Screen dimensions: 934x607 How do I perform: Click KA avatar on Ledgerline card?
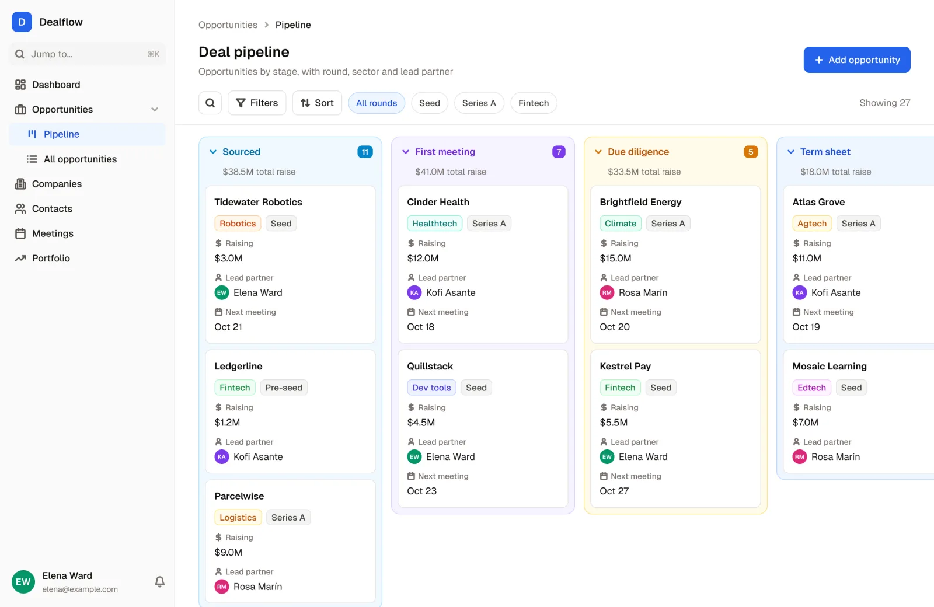(x=222, y=457)
